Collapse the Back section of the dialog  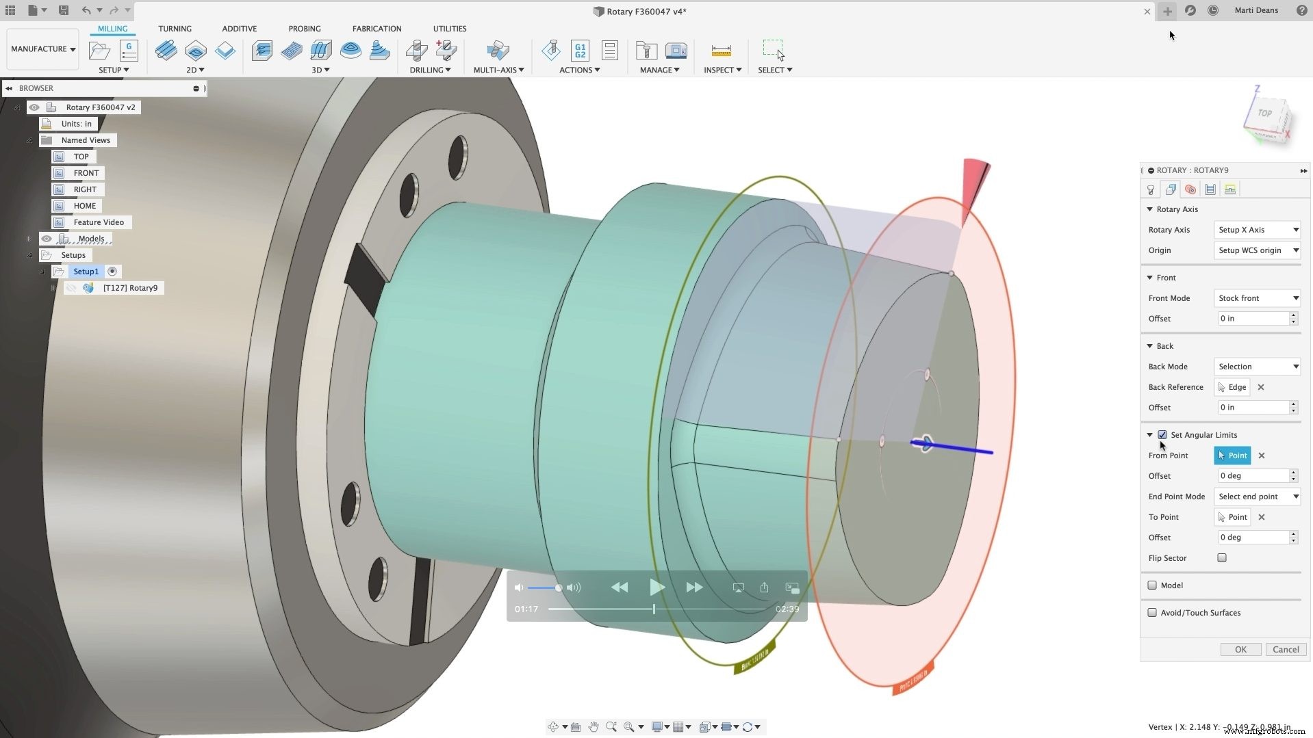click(1149, 346)
